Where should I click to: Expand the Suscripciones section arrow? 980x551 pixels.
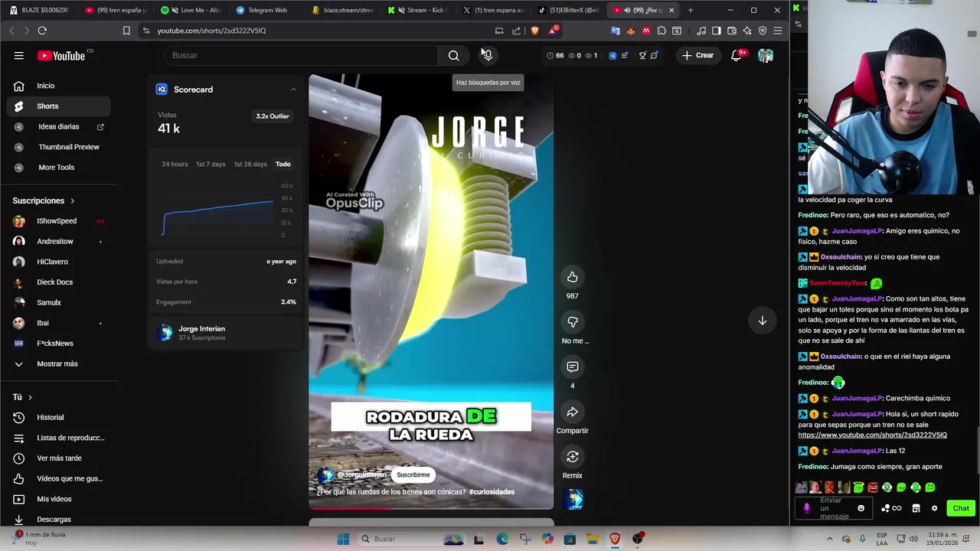pyautogui.click(x=73, y=201)
